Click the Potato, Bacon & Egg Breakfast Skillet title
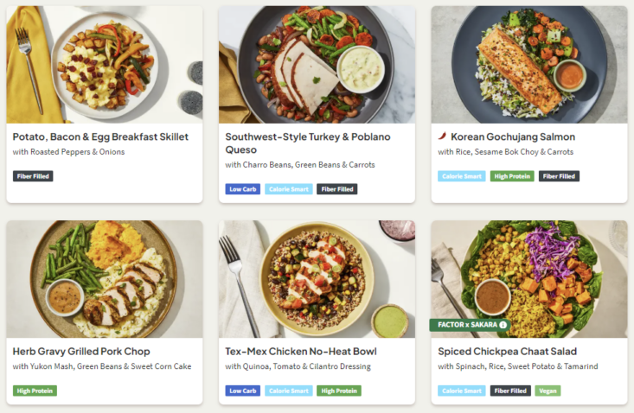Screen dimensions: 634x413 [100, 137]
